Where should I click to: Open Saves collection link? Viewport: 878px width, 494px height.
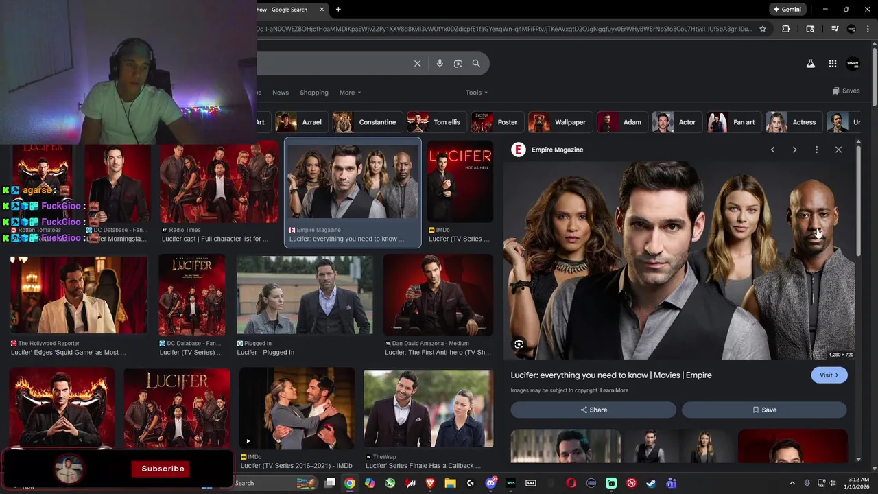pyautogui.click(x=846, y=91)
